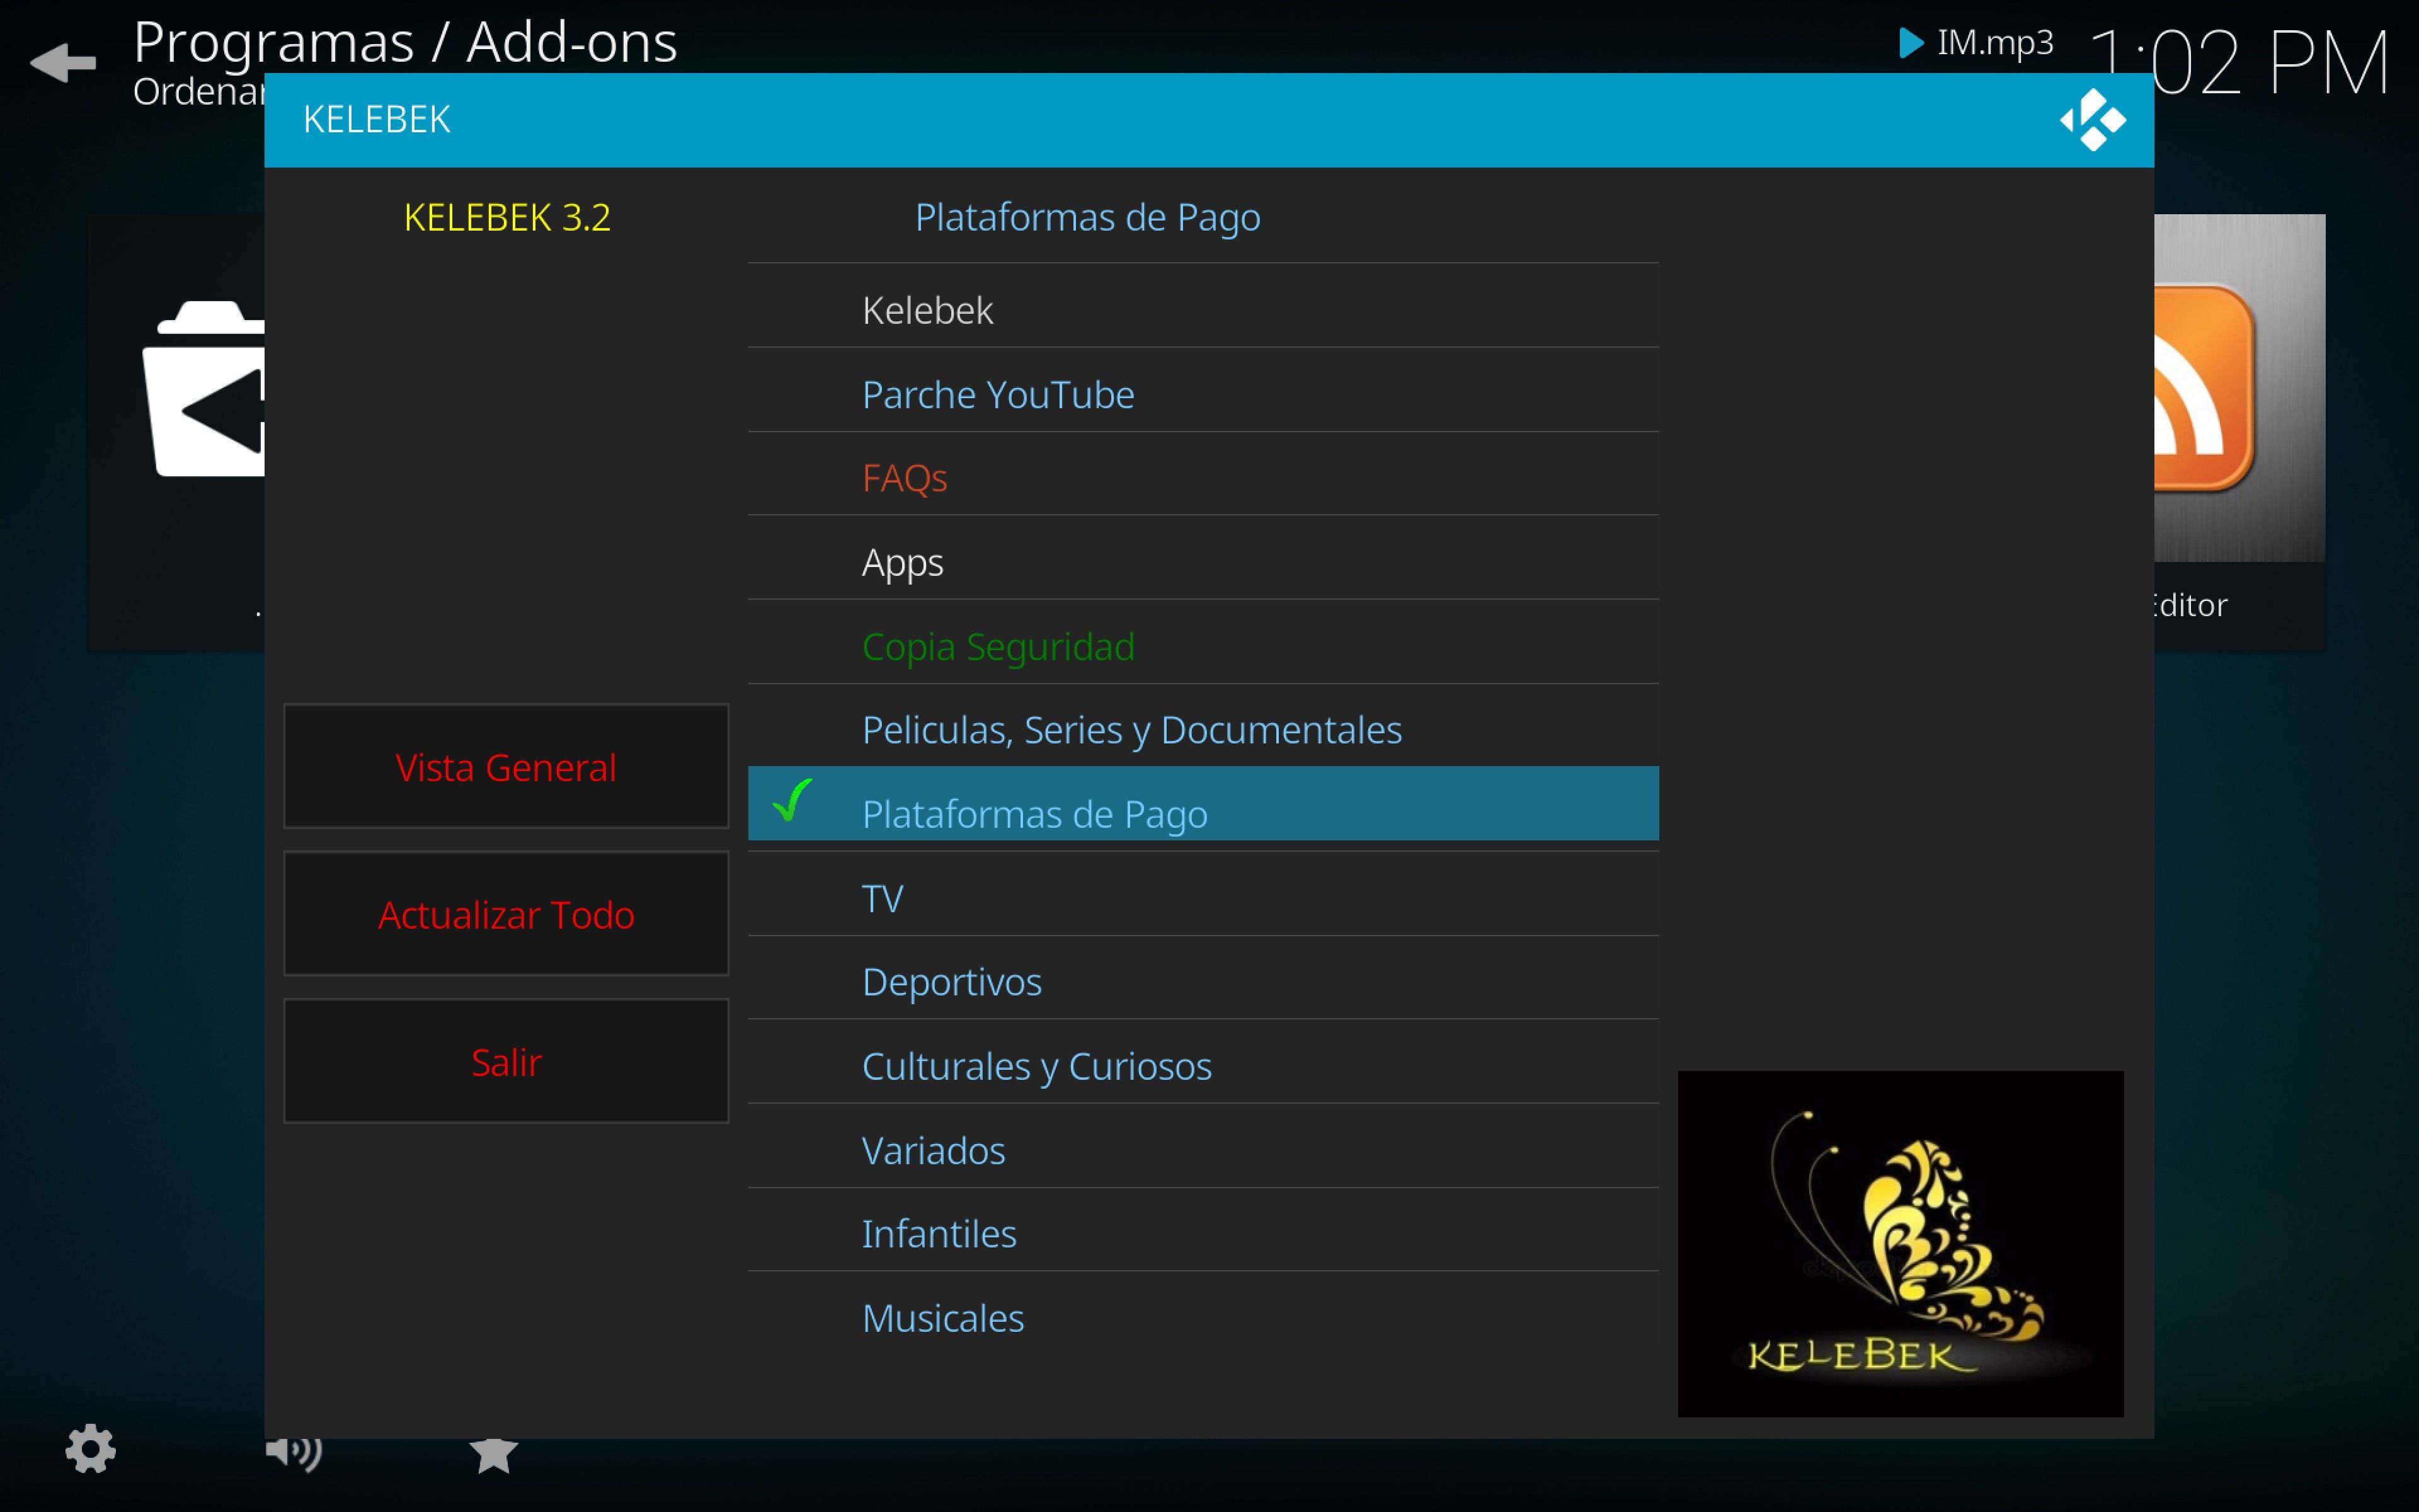Click the back arrow icon
This screenshot has height=1512, width=2419.
(x=63, y=62)
